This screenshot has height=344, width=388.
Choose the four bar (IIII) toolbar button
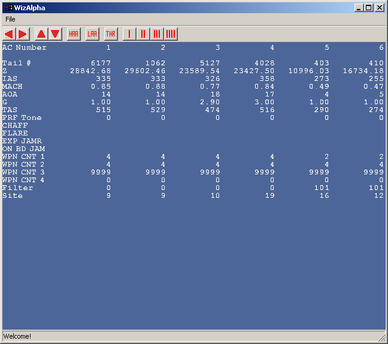click(171, 34)
